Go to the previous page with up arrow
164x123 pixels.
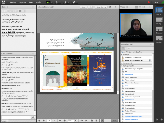tap(39, 121)
